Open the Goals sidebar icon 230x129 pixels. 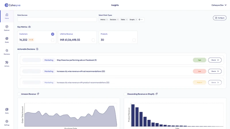[x=7, y=38]
